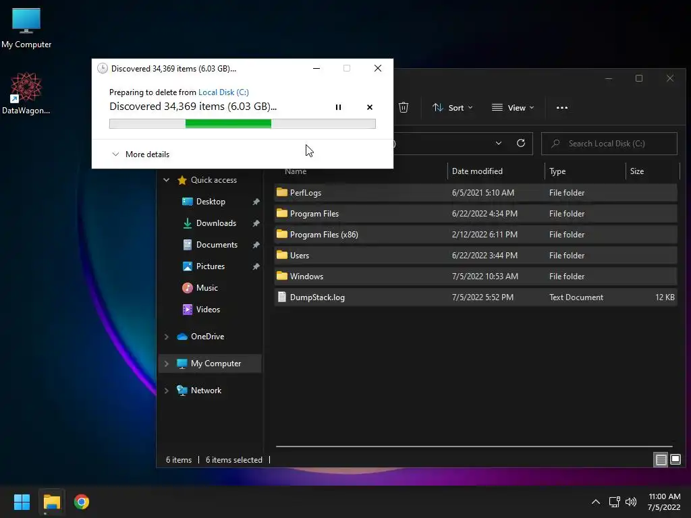
Task: Select OneDrive in navigation pane
Action: click(x=207, y=337)
